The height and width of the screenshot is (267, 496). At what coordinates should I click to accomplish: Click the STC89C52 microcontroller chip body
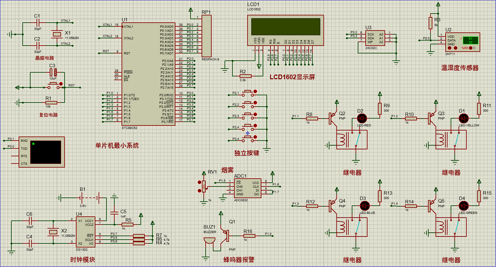coord(148,74)
